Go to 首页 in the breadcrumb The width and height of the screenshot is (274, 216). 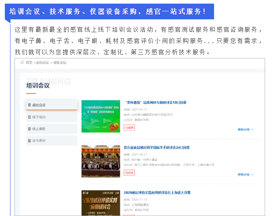coord(29,62)
